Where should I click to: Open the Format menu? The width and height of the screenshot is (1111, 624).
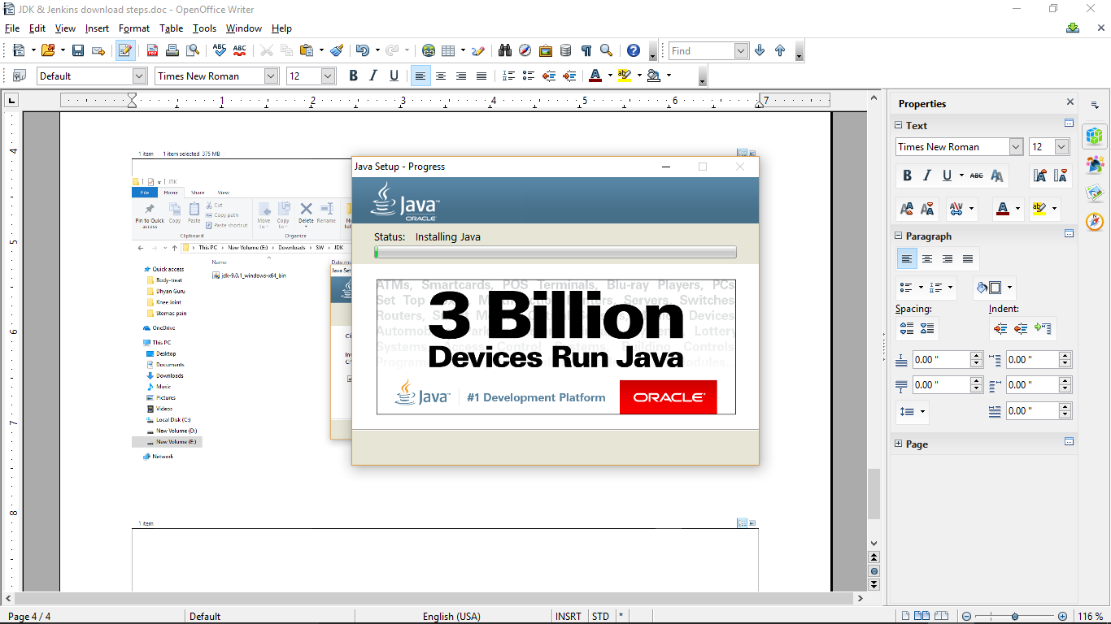point(133,28)
